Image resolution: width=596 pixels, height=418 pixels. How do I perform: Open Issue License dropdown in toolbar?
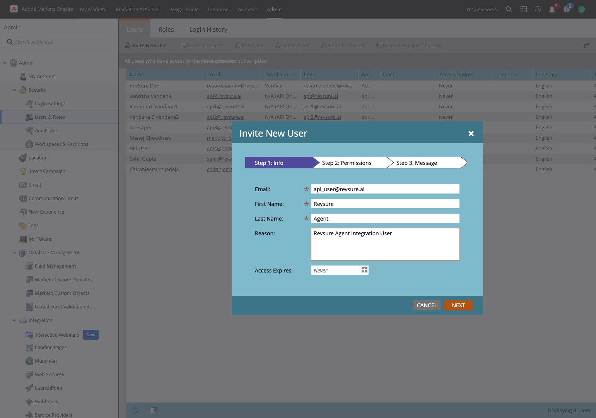pyautogui.click(x=202, y=46)
